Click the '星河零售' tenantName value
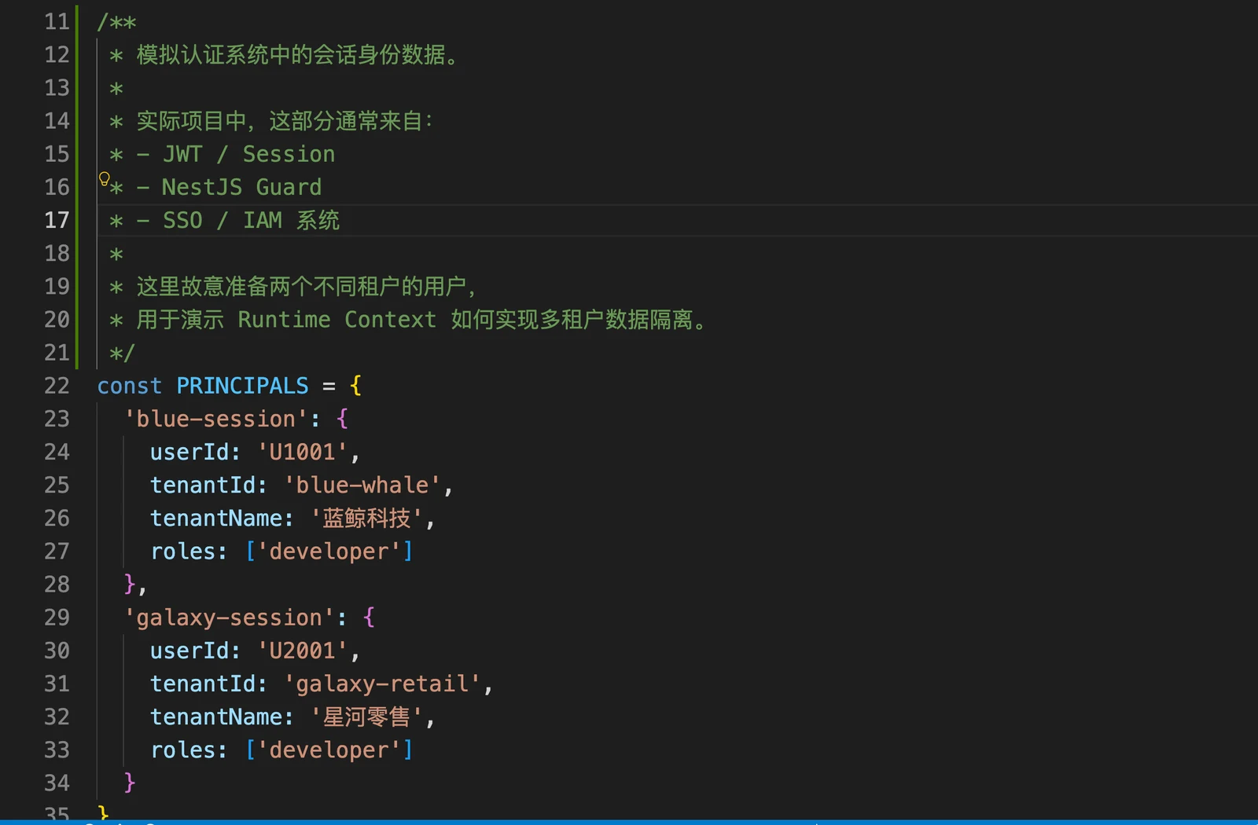This screenshot has width=1258, height=825. click(367, 717)
